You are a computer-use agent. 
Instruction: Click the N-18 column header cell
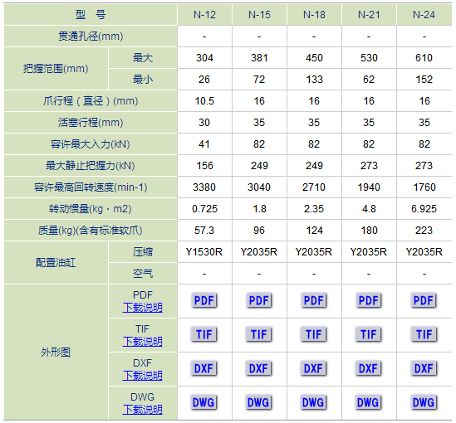click(314, 15)
